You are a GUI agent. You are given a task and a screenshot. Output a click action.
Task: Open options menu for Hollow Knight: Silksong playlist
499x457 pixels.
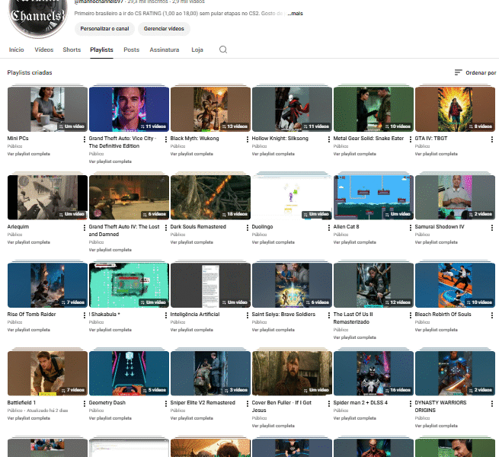(329, 139)
